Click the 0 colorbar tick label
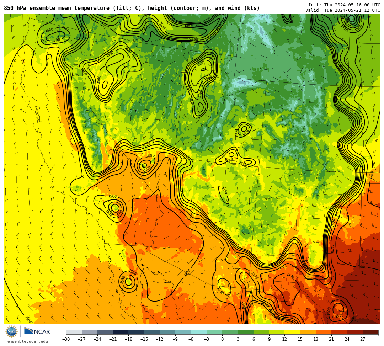 (x=222, y=339)
